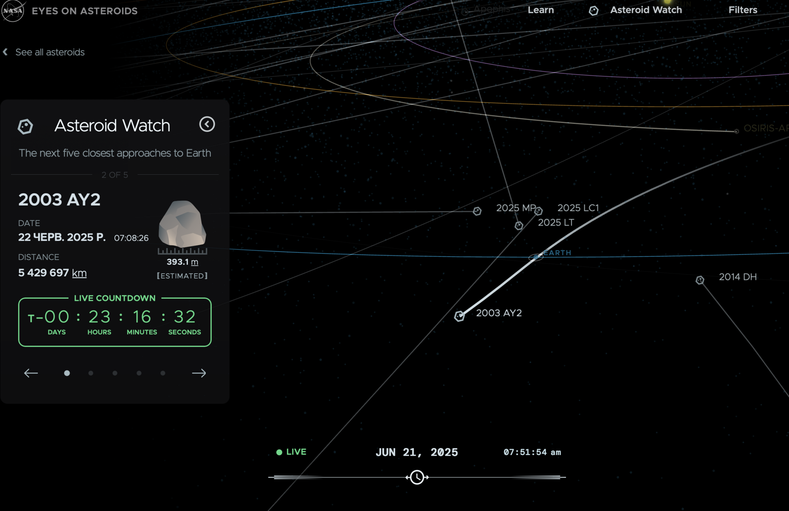Click the JUN 21, 2025 date display
The image size is (789, 511).
417,452
